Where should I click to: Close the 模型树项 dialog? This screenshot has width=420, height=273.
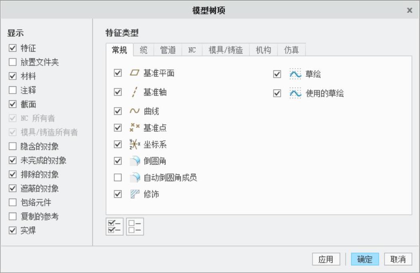click(x=410, y=10)
